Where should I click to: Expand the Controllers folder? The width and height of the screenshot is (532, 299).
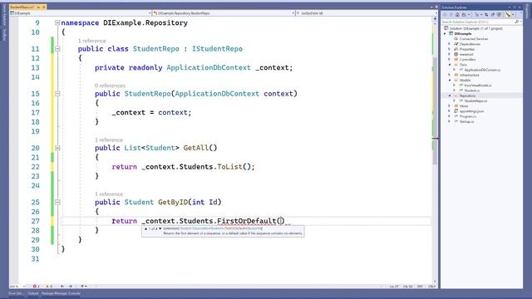450,59
